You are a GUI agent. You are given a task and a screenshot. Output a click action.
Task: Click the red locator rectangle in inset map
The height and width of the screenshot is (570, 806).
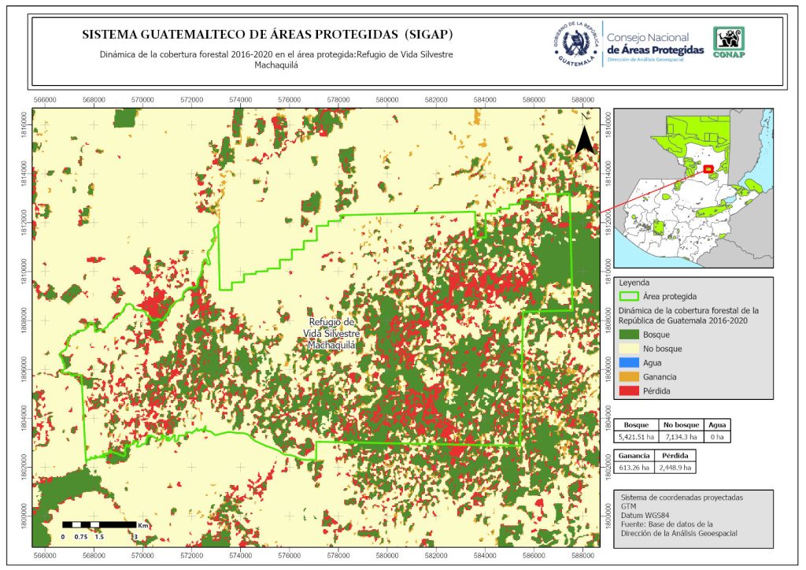708,168
